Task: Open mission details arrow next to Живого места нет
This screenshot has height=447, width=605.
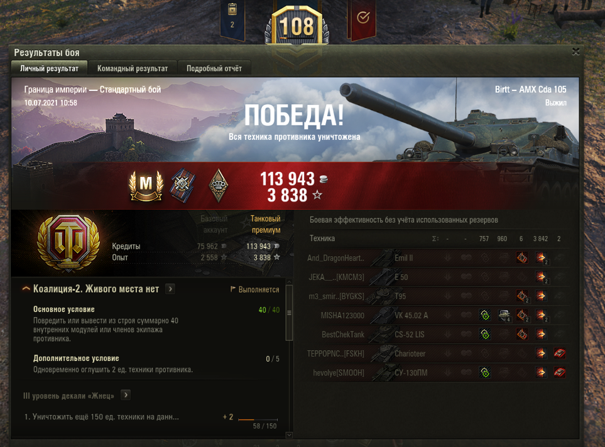Action: point(170,289)
